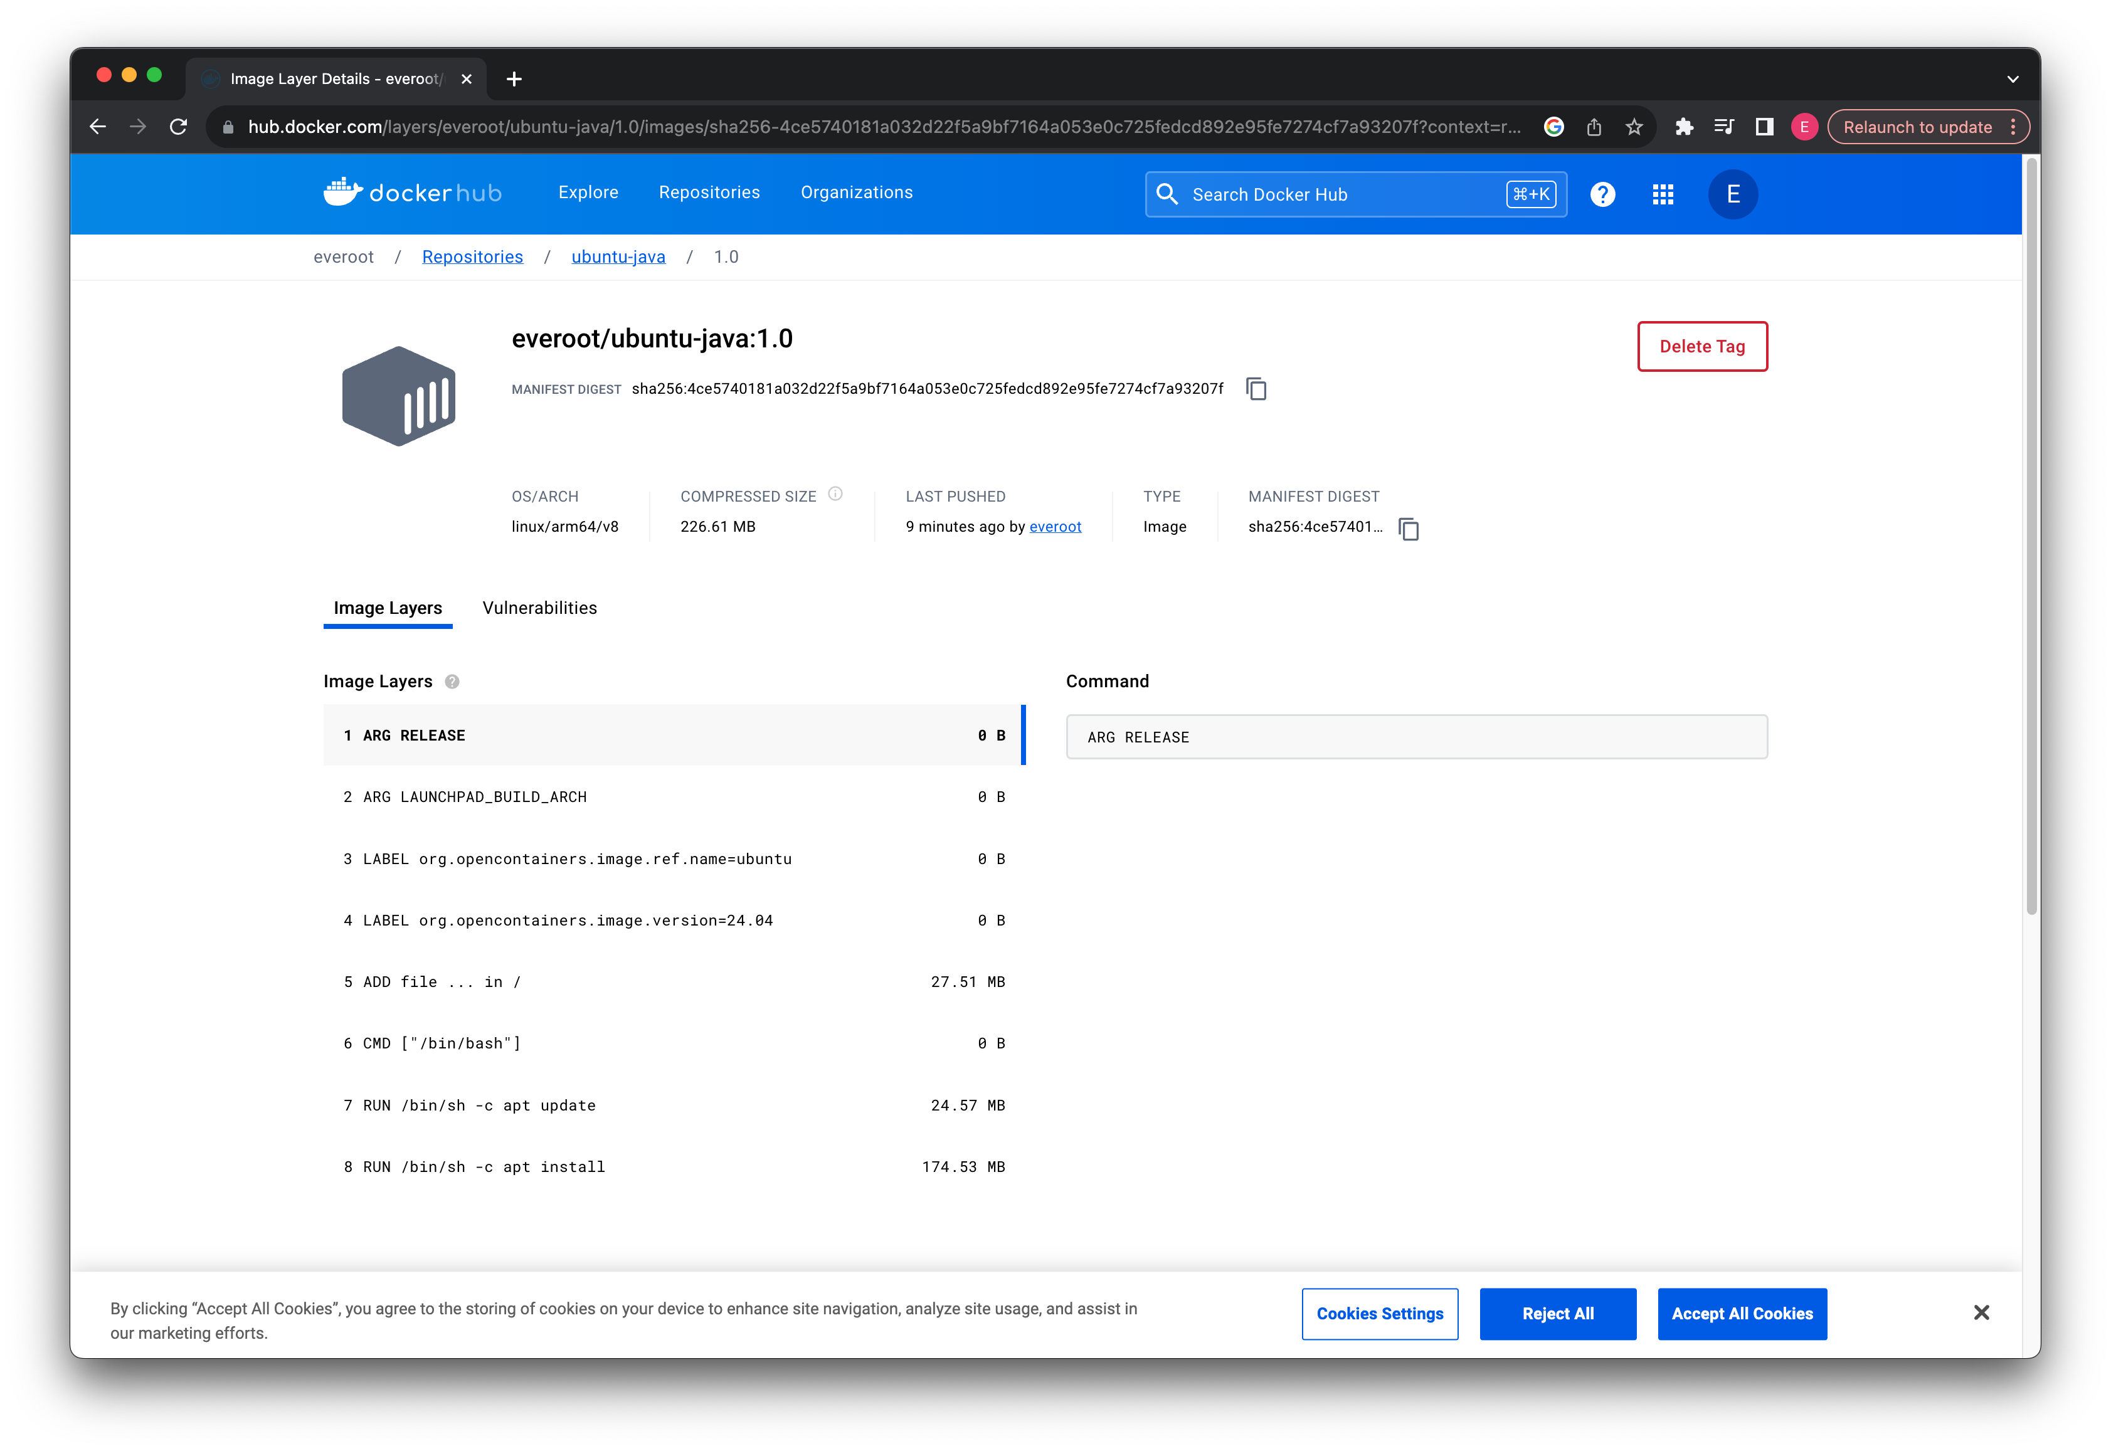Bookmark this page with star icon
Image resolution: width=2111 pixels, height=1451 pixels.
1634,127
